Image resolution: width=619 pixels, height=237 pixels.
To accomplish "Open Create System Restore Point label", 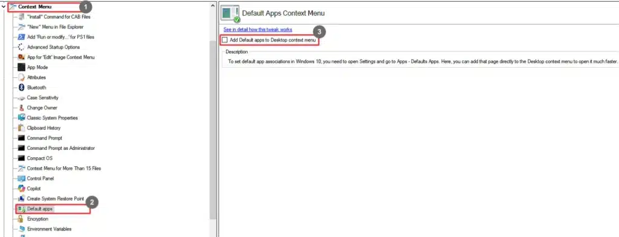I will coord(55,199).
